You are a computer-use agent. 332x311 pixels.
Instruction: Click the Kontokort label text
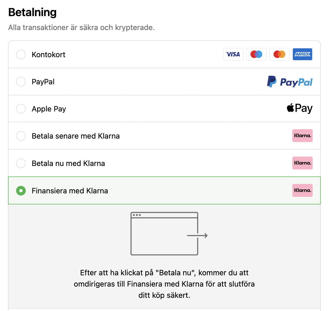tap(49, 55)
